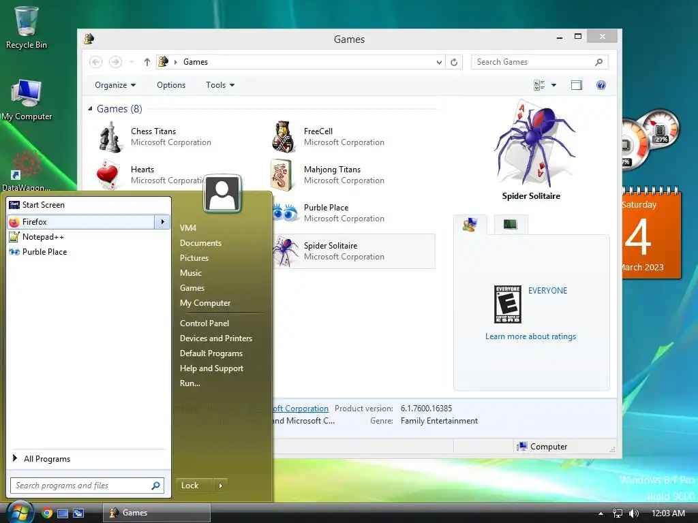
Task: Show hidden tray icons arrow
Action: point(601,513)
